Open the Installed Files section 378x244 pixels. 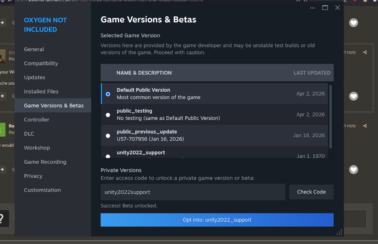tap(41, 92)
